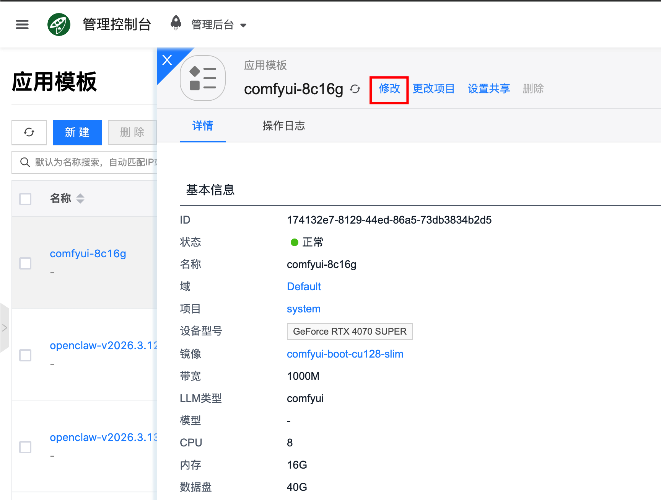Expand the collapsed left sidebar arrow

(x=5, y=328)
